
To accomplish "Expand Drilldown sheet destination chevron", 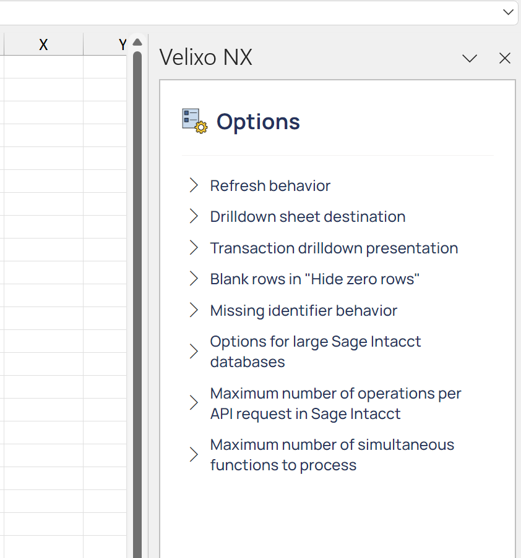I will point(194,216).
